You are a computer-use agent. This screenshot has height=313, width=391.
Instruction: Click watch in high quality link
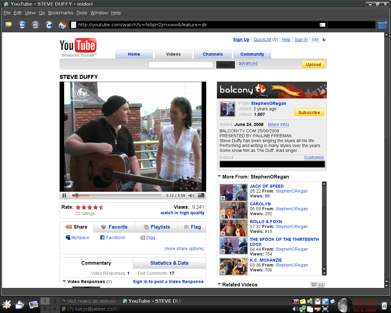[x=182, y=213]
